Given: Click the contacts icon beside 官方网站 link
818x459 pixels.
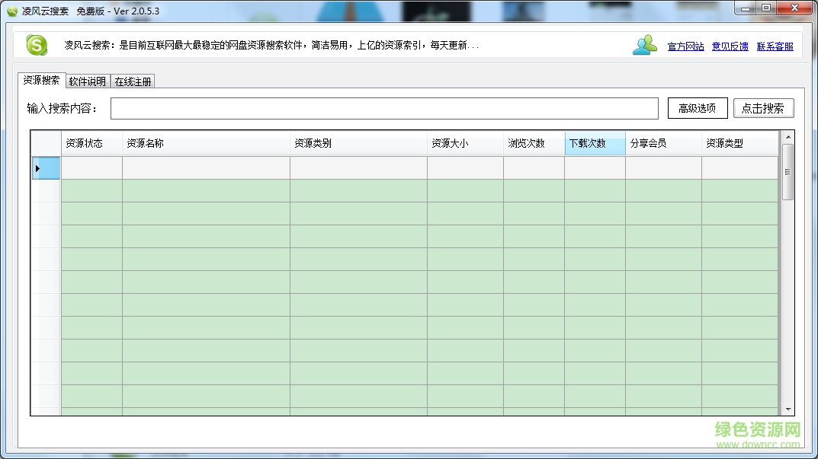Looking at the screenshot, I should pyautogui.click(x=644, y=45).
